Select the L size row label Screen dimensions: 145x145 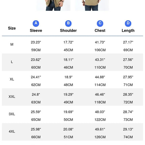12,62
